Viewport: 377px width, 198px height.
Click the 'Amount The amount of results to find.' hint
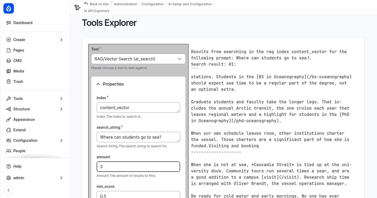[126, 176]
